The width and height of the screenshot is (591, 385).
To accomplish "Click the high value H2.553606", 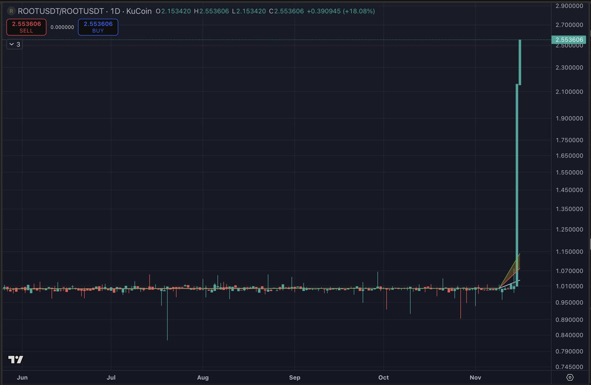I will (212, 11).
